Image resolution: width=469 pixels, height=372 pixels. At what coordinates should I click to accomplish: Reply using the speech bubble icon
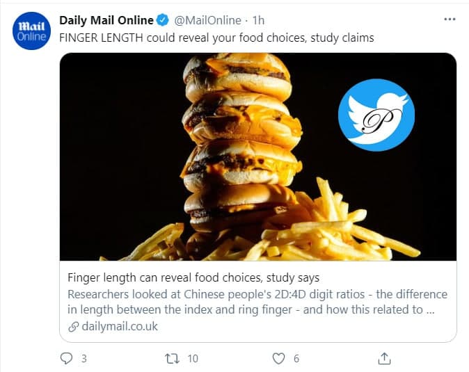pos(67,358)
